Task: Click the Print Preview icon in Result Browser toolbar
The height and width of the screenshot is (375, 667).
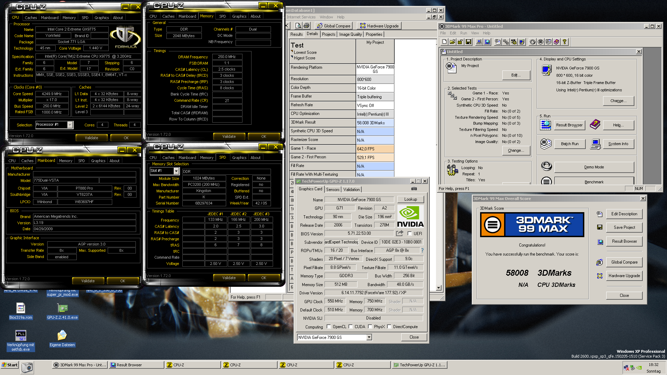Action: pos(298,26)
